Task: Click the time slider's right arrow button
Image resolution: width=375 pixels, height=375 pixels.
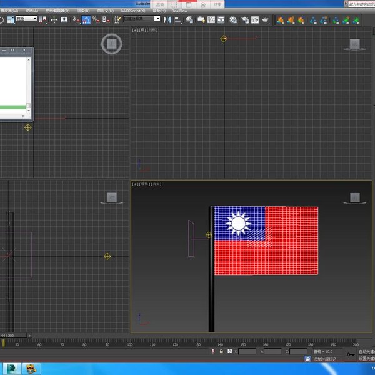Action: [29, 336]
